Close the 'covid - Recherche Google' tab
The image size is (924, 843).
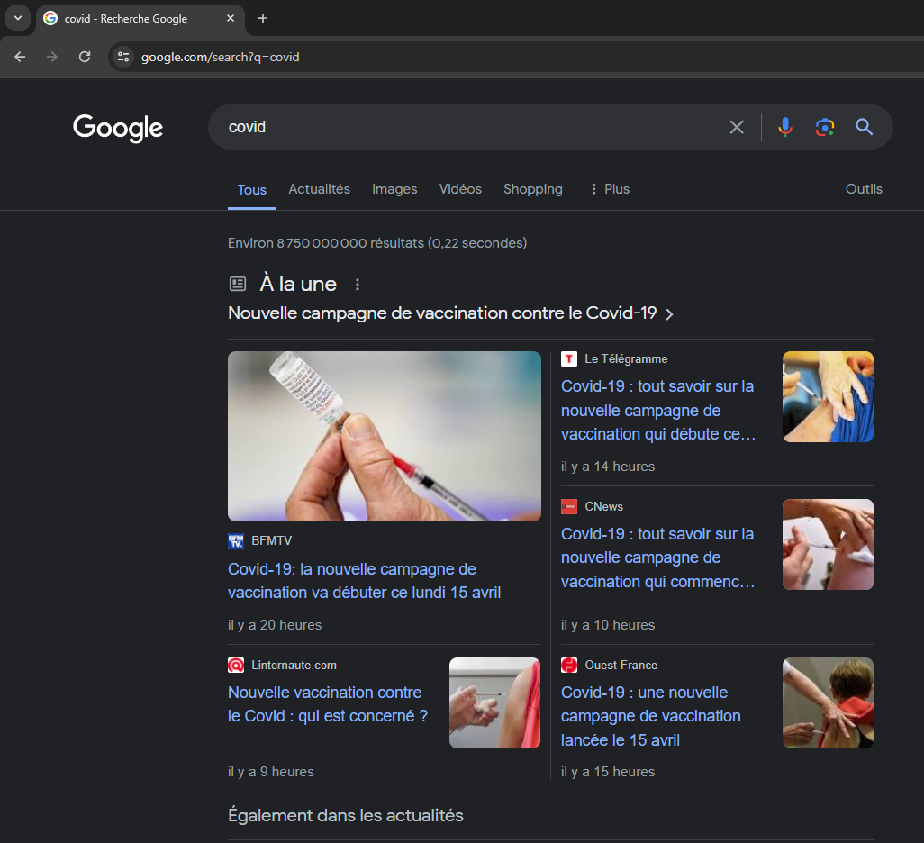pyautogui.click(x=231, y=18)
